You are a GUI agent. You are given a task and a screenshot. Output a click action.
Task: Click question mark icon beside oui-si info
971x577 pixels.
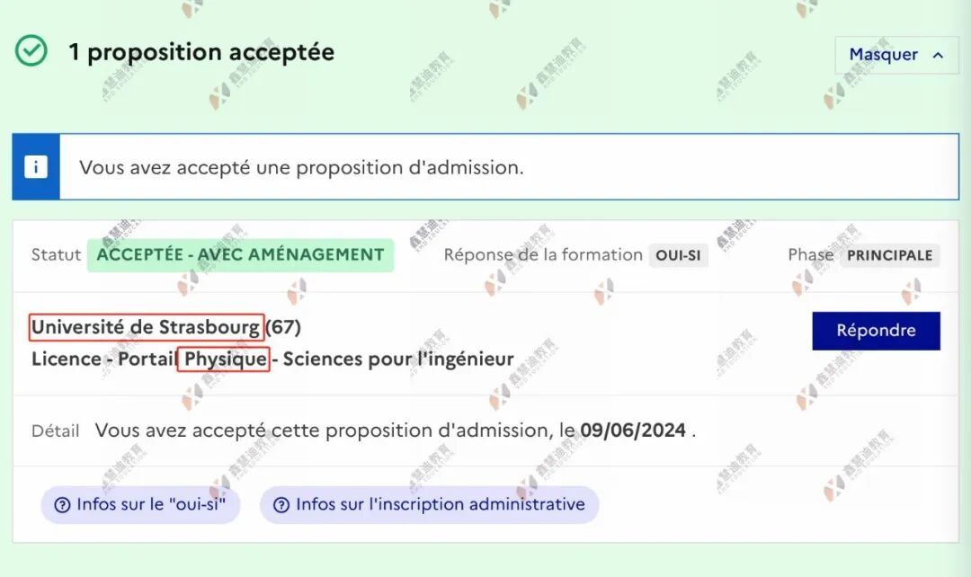point(63,505)
